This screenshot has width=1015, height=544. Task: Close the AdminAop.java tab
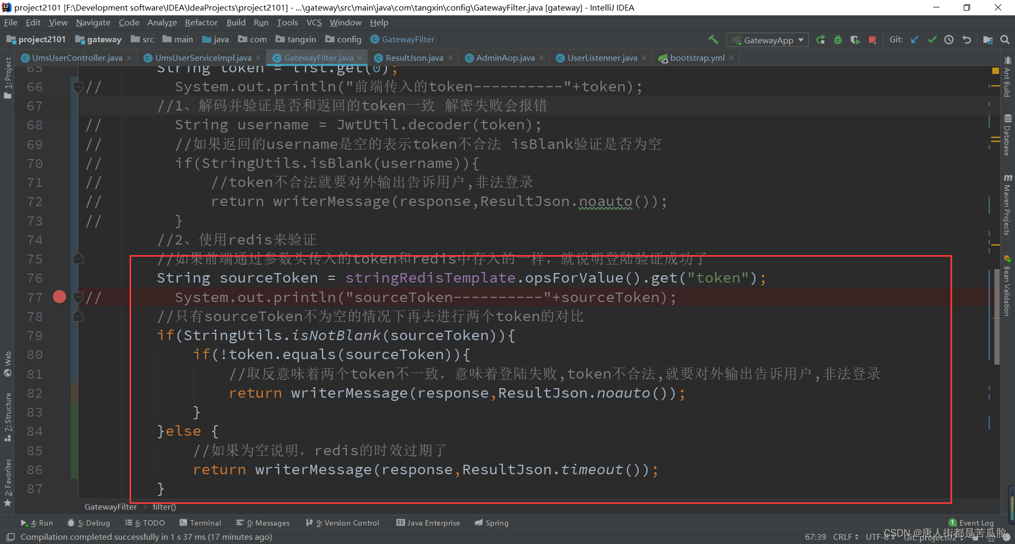[x=542, y=58]
